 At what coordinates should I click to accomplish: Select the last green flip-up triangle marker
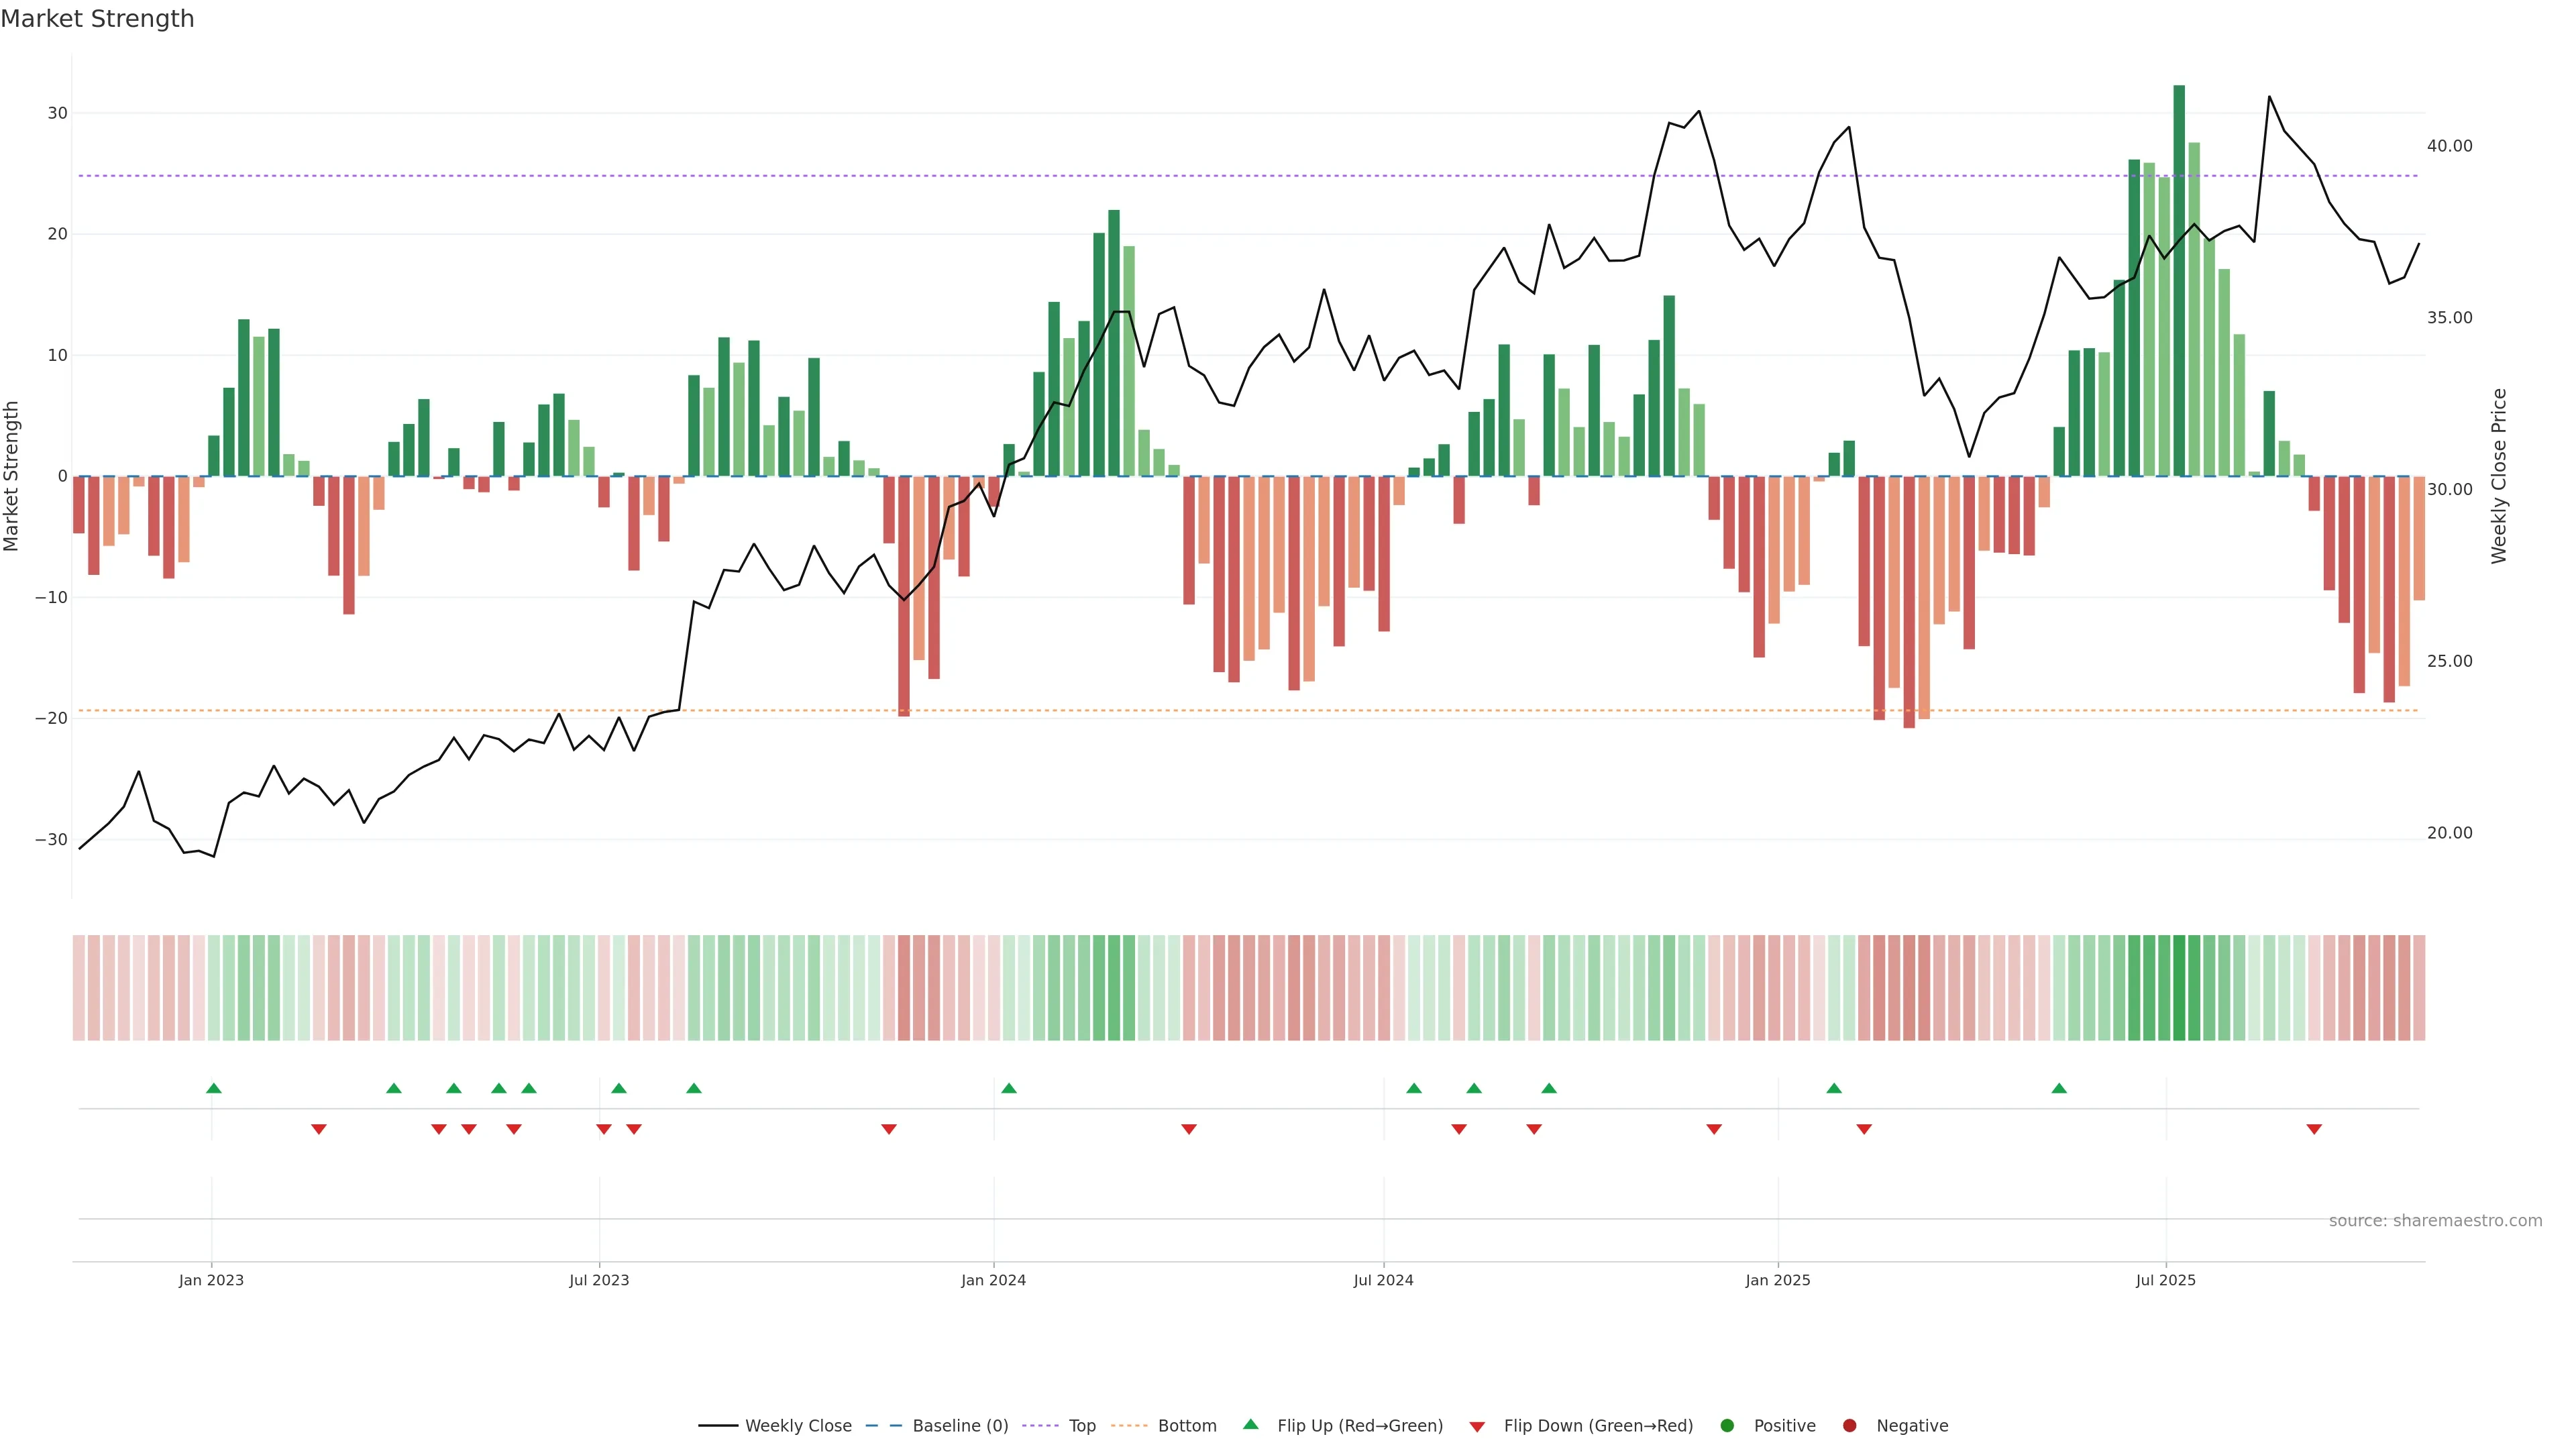(x=2059, y=1088)
